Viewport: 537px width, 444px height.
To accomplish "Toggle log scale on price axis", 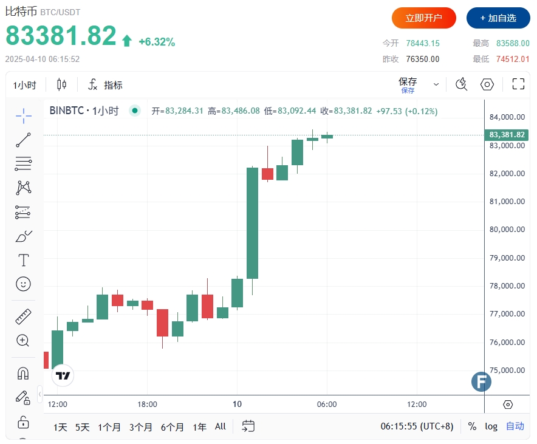I will [x=491, y=426].
